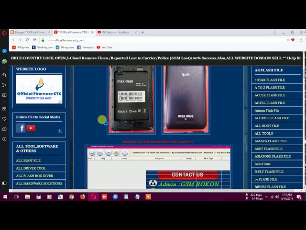Viewport: 306px width, 230px height.
Task: Open the Opera main menu logo
Action: 4,33
